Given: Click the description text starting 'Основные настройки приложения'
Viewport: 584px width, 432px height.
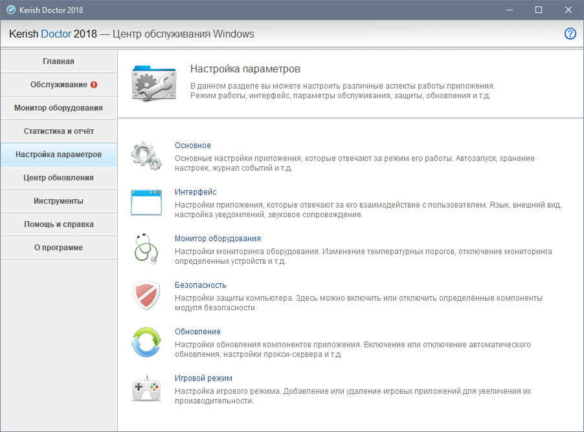Looking at the screenshot, I should tap(355, 164).
